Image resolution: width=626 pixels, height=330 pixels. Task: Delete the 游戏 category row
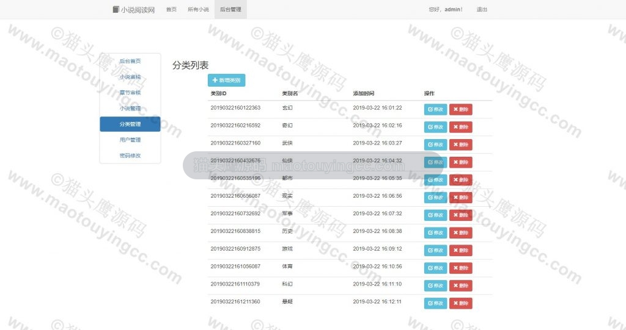(461, 250)
